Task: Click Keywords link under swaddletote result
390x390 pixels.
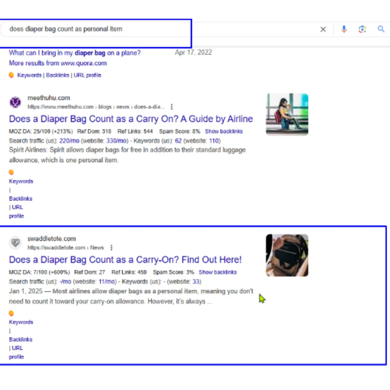Action: click(x=21, y=322)
